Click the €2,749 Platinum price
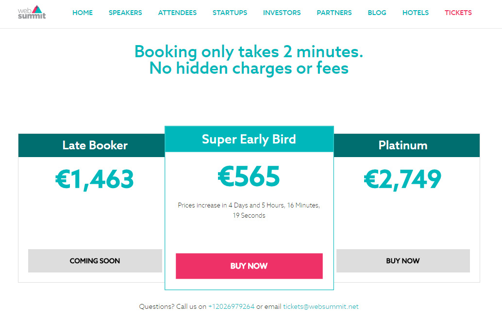Viewport: 502px width, 319px height. coord(402,179)
